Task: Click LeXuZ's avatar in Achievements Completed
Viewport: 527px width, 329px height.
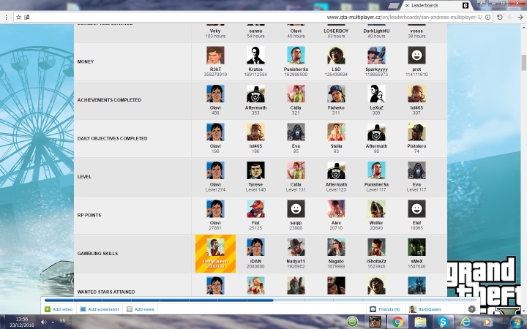Action: [x=376, y=94]
